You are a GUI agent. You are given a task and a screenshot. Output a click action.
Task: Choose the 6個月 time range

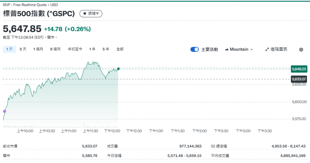click(x=55, y=49)
